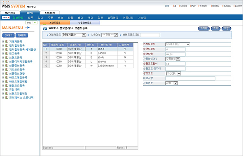
Task: Select the table row with brand BASSOhomme
Action: tap(88, 66)
